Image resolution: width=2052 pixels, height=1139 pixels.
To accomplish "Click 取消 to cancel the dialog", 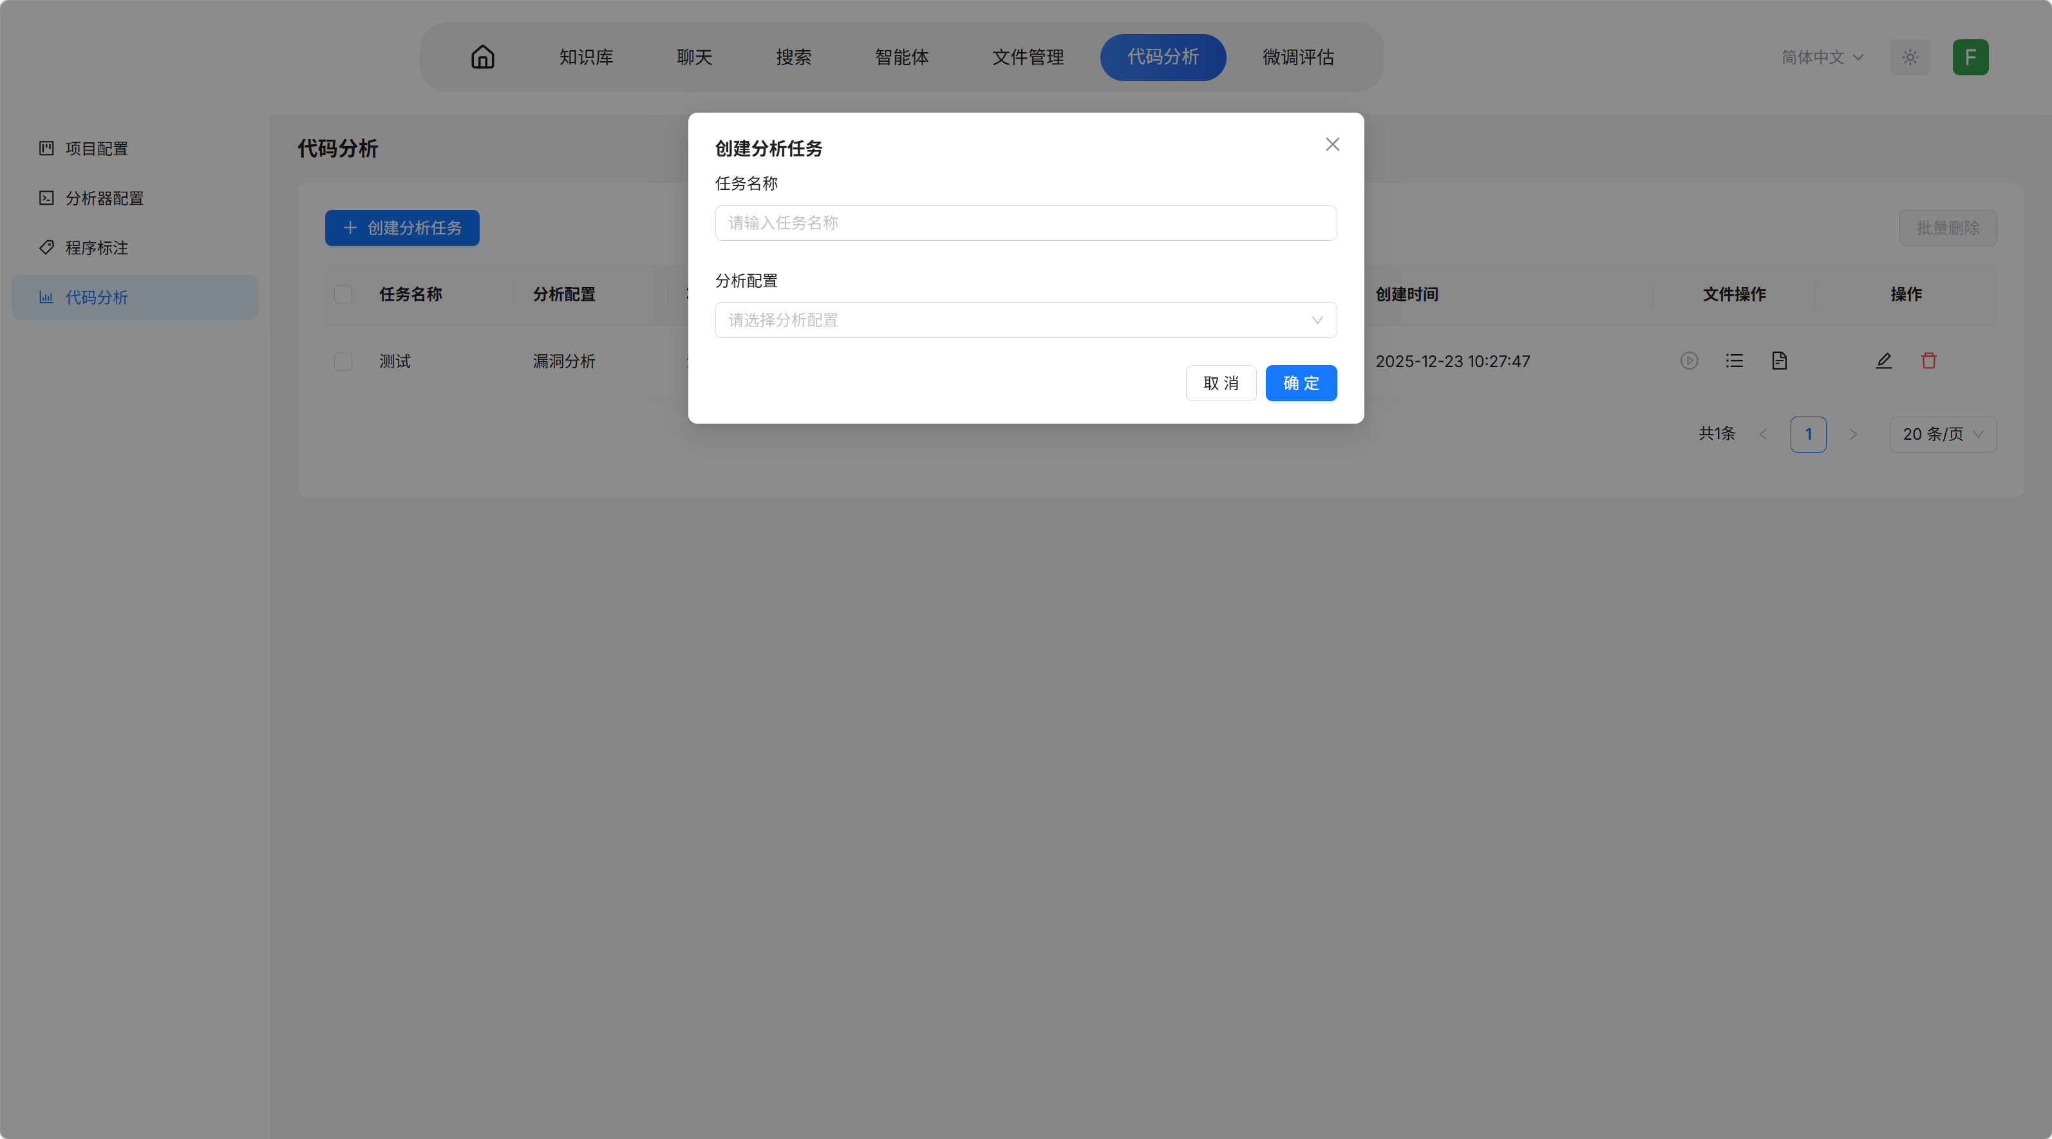I will (1220, 383).
